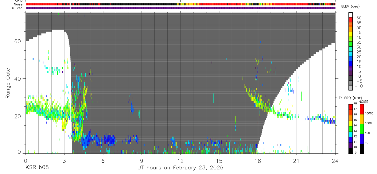Click the "-5" label on the ELEV legend
Screen dimensions: 377x174
[359, 81]
